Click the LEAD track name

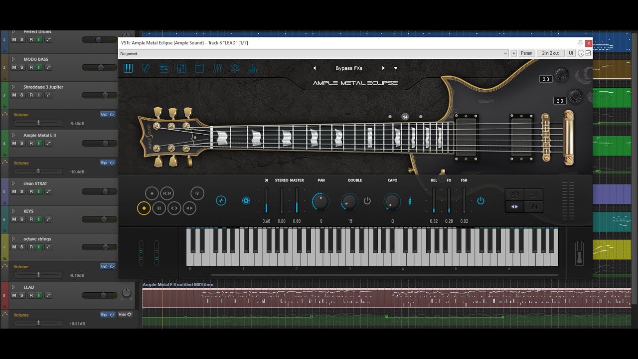pos(29,287)
